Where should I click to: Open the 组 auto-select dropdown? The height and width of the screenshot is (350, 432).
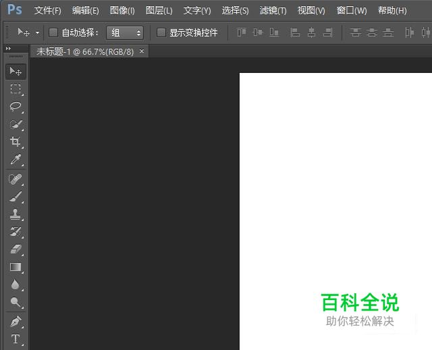(x=125, y=32)
